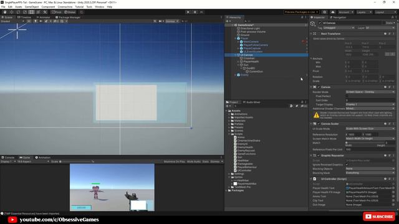
Task: Toggle the Global handle rotation button
Action: [x=70, y=12]
